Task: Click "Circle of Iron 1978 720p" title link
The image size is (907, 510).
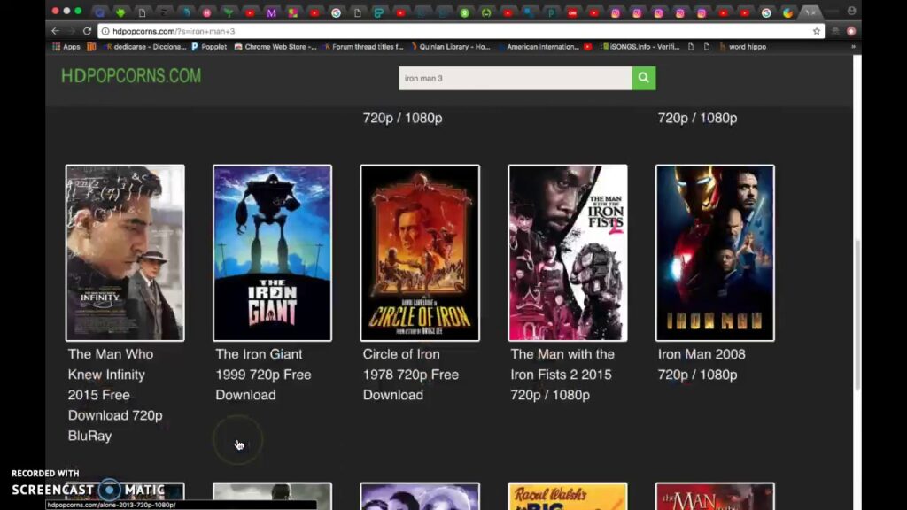Action: (x=411, y=375)
